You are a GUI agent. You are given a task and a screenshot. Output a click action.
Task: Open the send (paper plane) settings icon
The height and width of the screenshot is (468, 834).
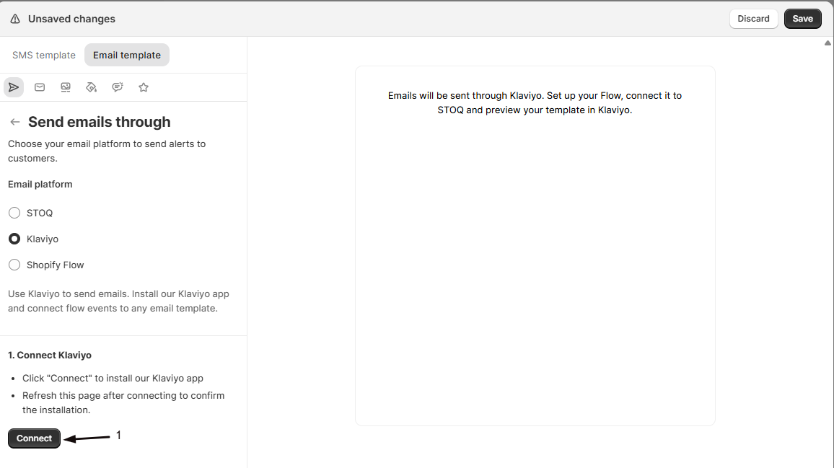[14, 87]
